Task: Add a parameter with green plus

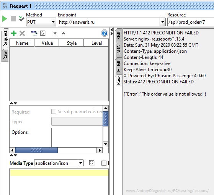Action: (14, 33)
